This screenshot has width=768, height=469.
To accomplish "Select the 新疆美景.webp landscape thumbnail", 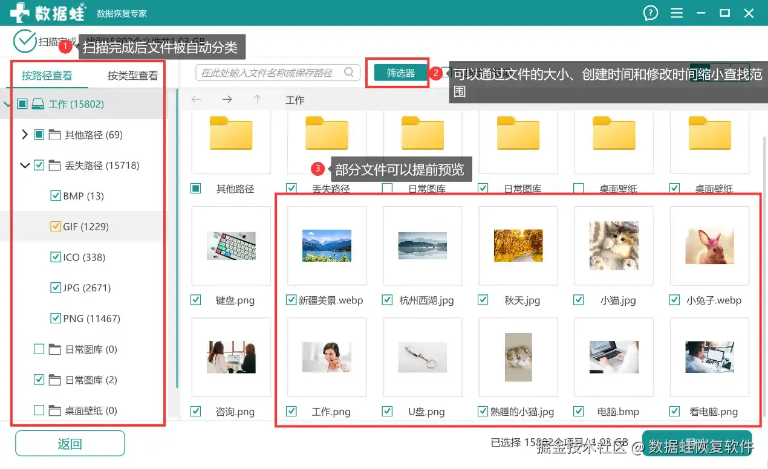I will [327, 245].
